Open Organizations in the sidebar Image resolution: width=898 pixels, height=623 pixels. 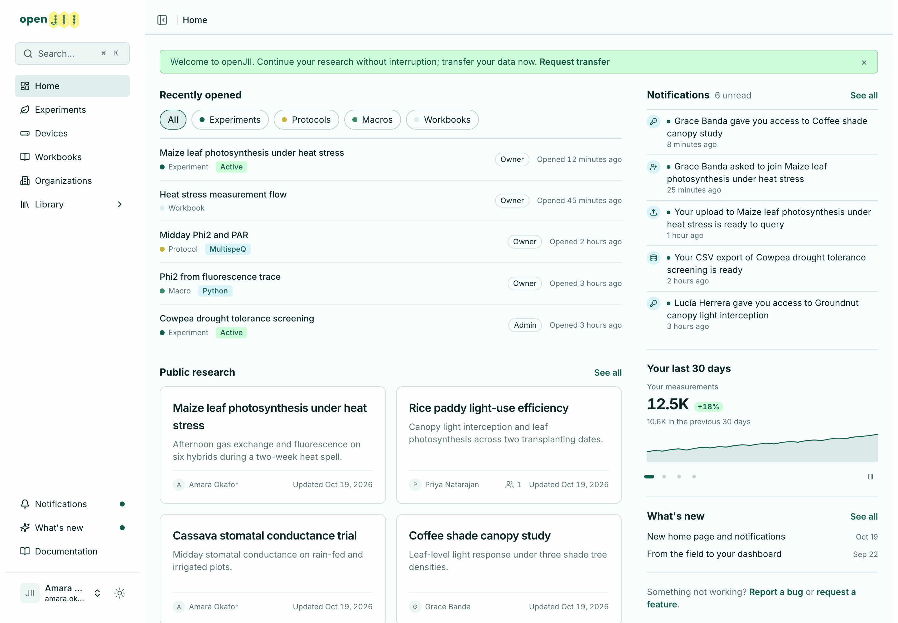[x=72, y=180]
